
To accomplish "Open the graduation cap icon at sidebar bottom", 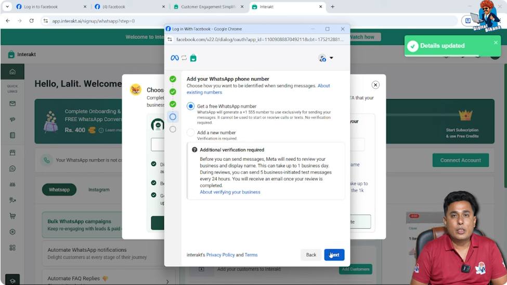I will [x=12, y=280].
